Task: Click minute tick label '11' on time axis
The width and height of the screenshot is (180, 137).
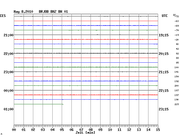Action: pos(119,130)
